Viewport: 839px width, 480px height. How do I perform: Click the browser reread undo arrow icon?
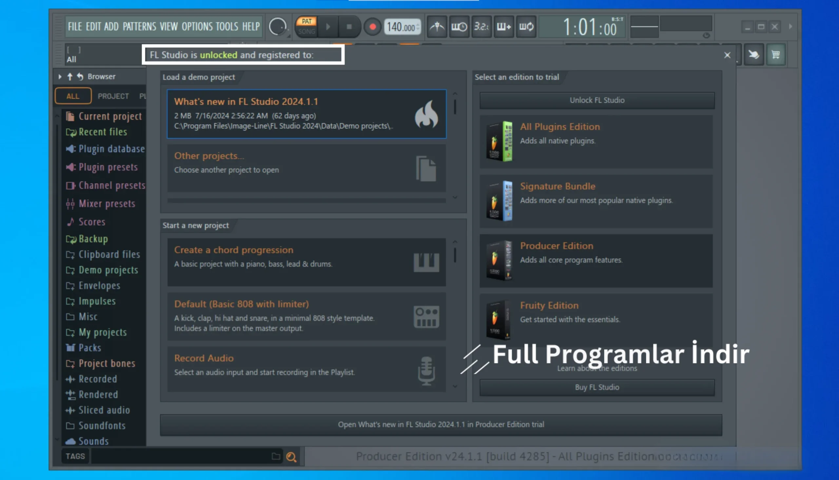[x=80, y=76]
